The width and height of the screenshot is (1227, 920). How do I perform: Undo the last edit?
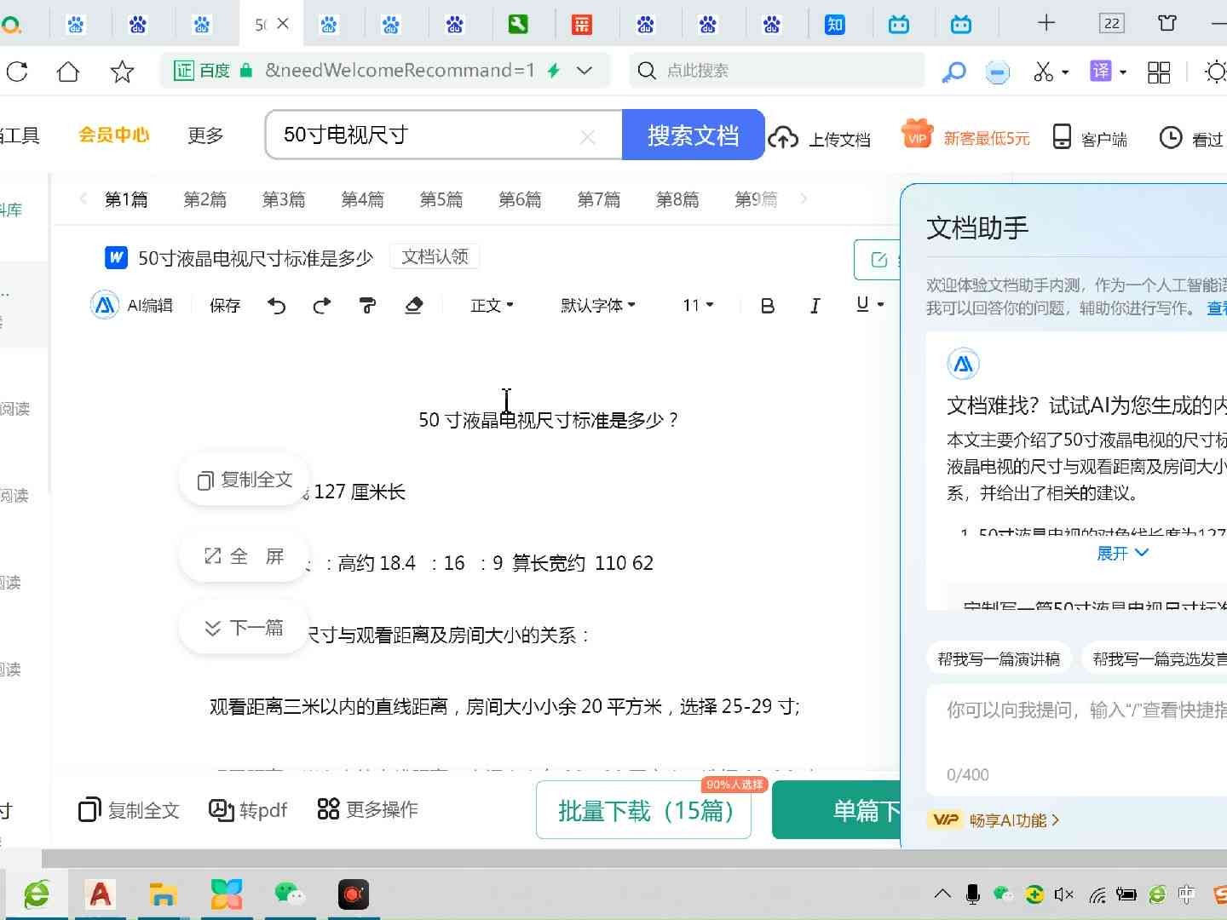click(276, 305)
